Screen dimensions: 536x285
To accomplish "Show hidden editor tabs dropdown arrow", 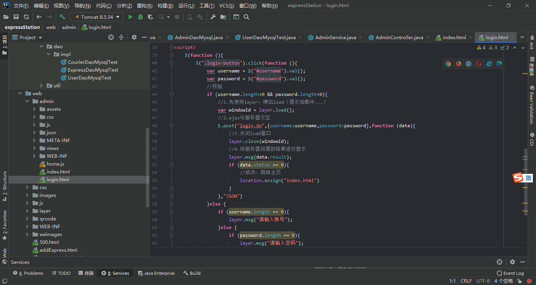I will (522, 37).
